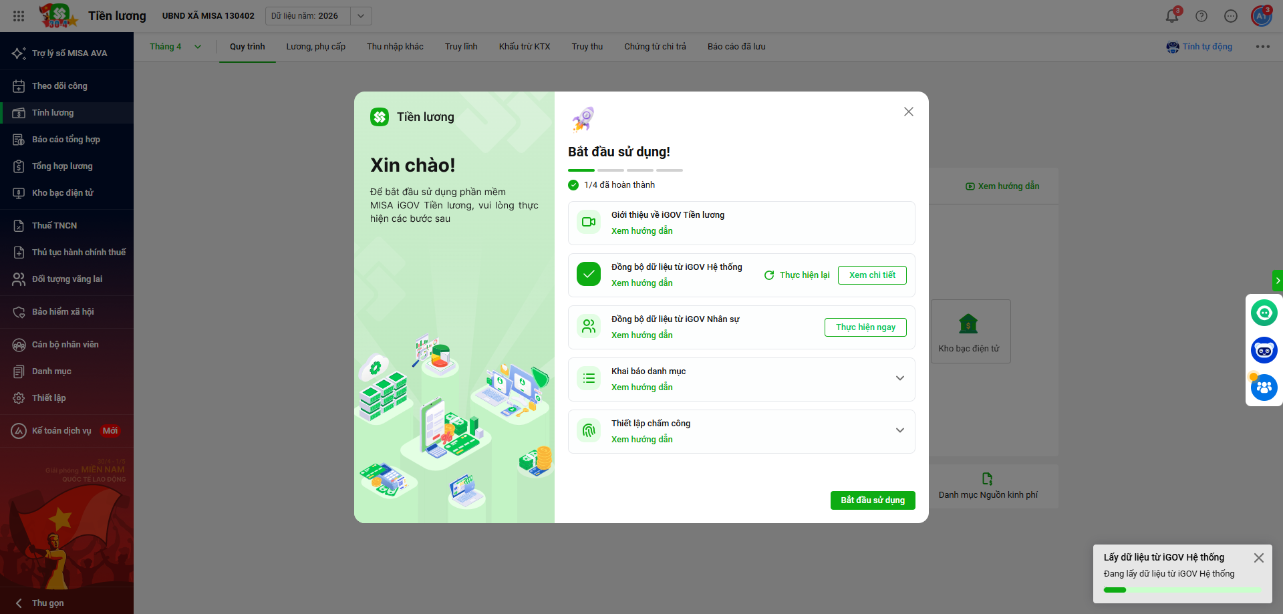Viewport: 1283px width, 614px height.
Task: Open Xem hướng dẫn under iGOV Hệ thống
Action: pyautogui.click(x=642, y=283)
